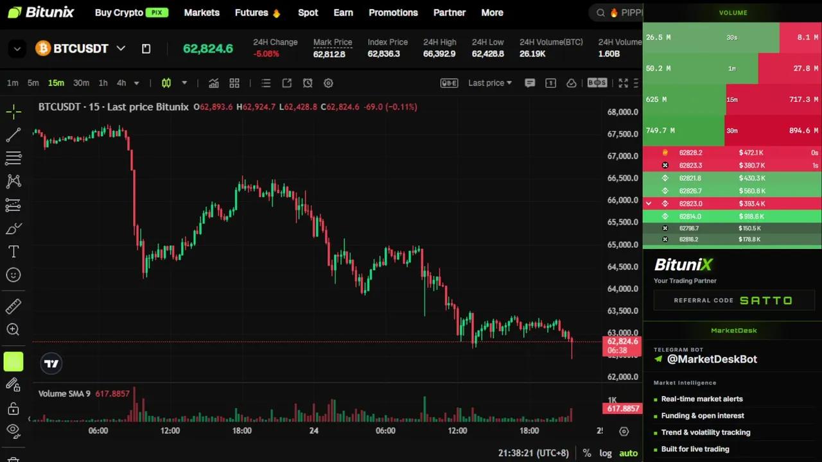The image size is (822, 462).
Task: Click the share/pop-out chart icon
Action: click(287, 83)
